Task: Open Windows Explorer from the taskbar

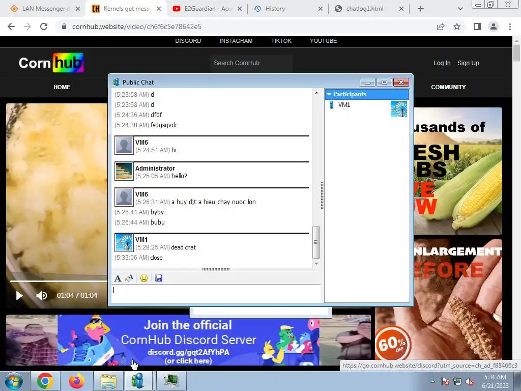Action: [108, 381]
